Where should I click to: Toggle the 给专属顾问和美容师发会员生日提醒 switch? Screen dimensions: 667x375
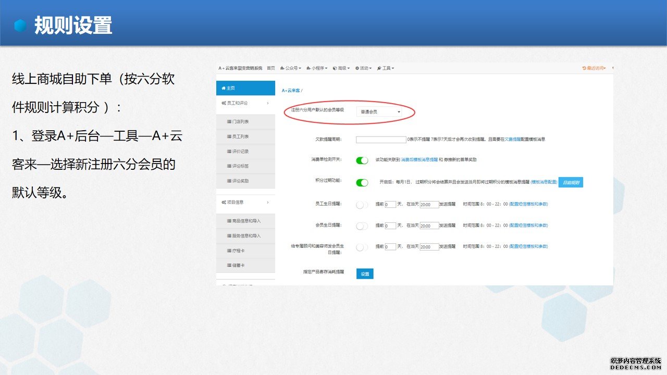click(x=362, y=247)
